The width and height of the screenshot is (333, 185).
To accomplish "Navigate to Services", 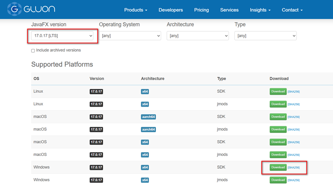I will (x=229, y=10).
